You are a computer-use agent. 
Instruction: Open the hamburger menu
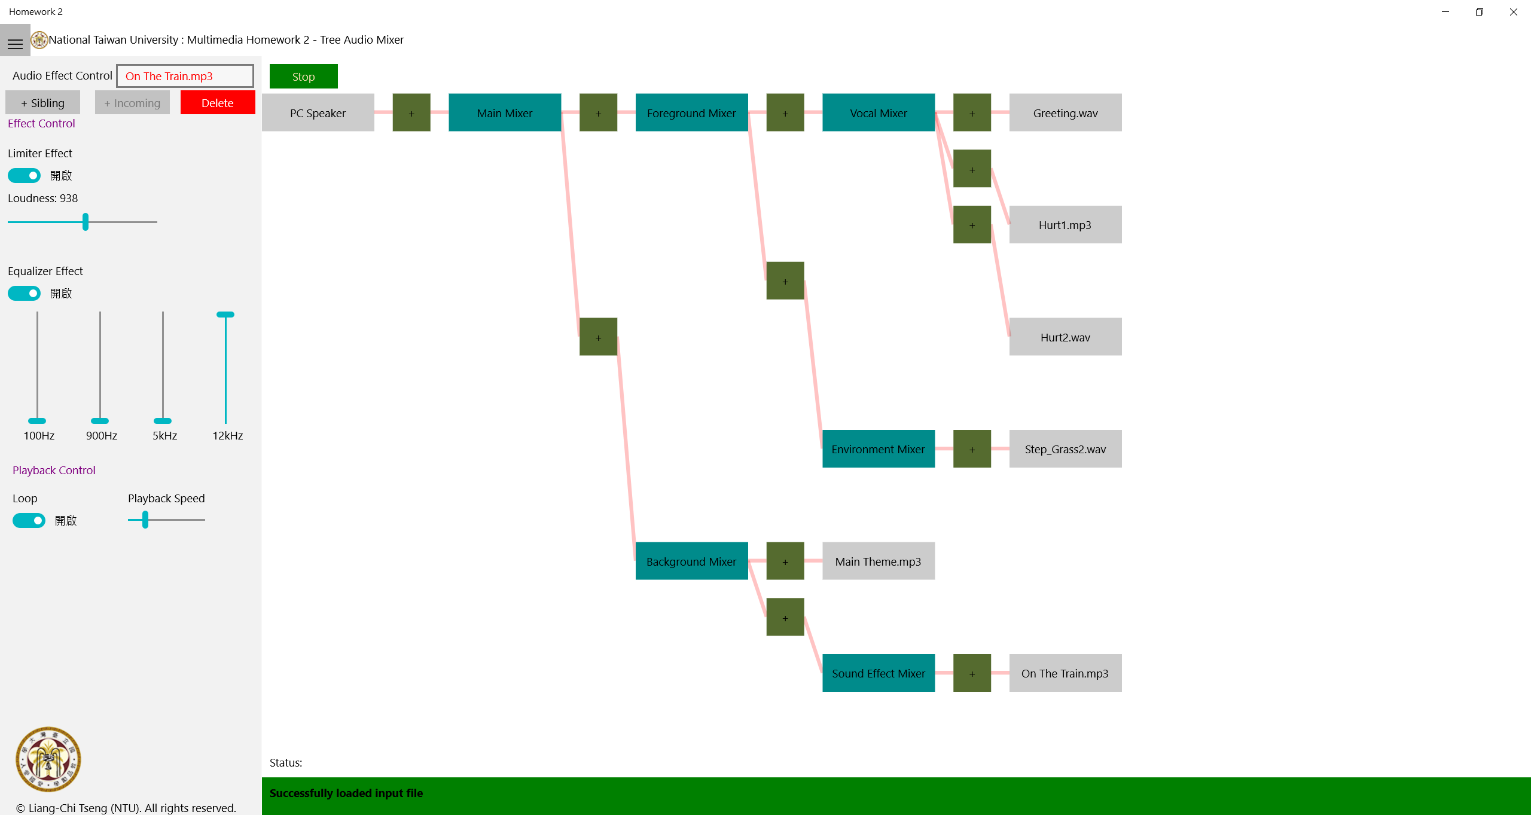tap(15, 44)
